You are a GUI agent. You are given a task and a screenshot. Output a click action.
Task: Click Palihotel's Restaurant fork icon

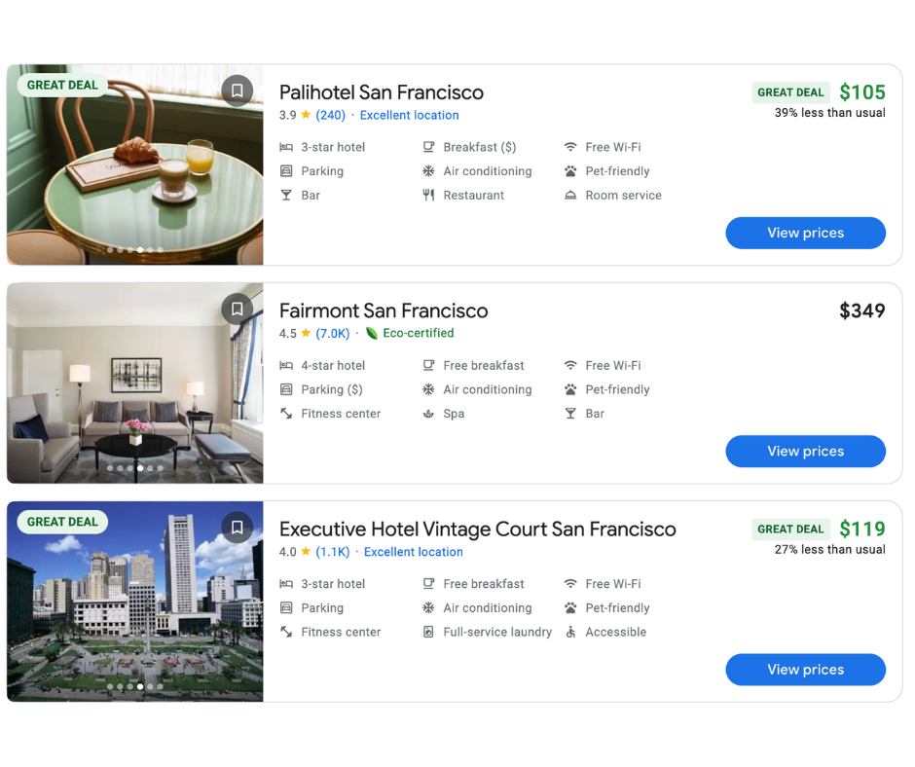(428, 195)
